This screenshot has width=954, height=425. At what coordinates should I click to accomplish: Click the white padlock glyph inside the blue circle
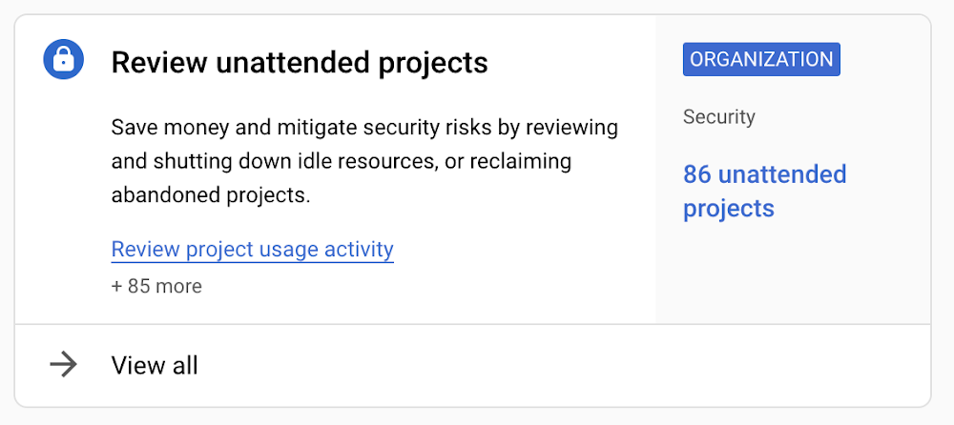[x=64, y=62]
